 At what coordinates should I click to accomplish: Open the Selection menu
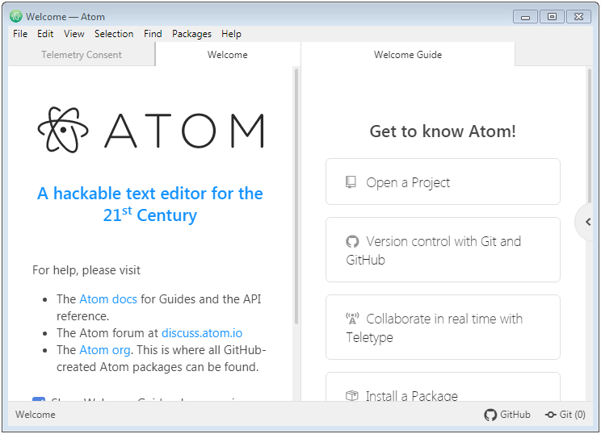click(x=114, y=34)
